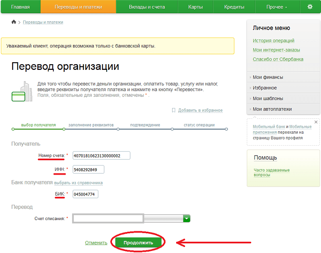
Task: Click the Отменить link
Action: point(96,243)
